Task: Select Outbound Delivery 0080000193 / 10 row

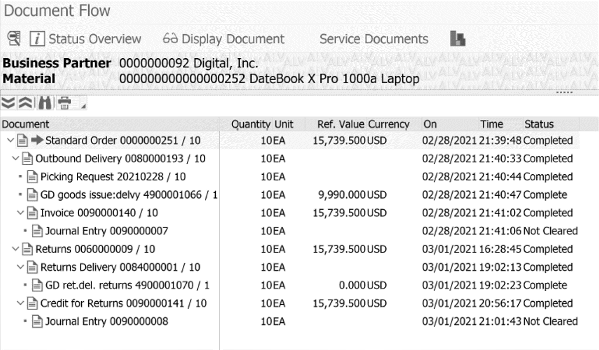Action: pyautogui.click(x=290, y=159)
